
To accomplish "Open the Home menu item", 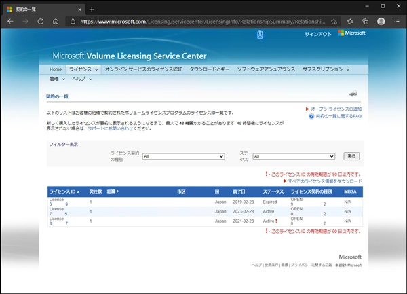I will pos(56,69).
